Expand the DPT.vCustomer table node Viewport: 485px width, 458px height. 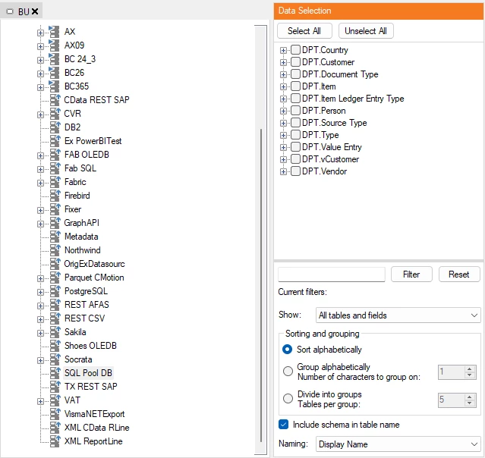pyautogui.click(x=283, y=159)
